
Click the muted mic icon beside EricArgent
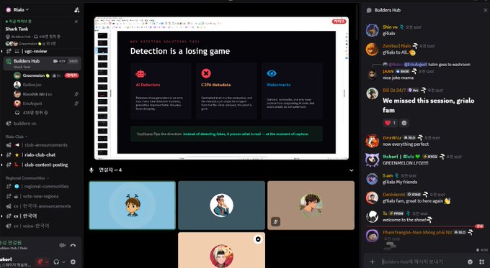click(76, 103)
